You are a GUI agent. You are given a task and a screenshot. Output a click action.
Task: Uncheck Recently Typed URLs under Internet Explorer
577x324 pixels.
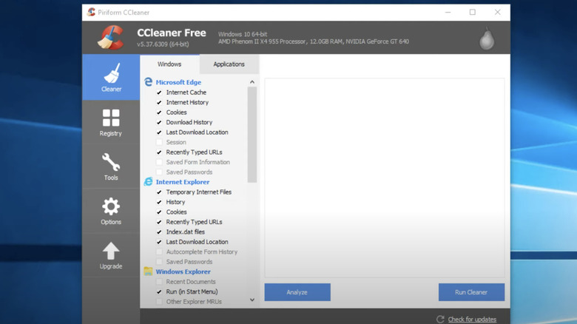(159, 222)
